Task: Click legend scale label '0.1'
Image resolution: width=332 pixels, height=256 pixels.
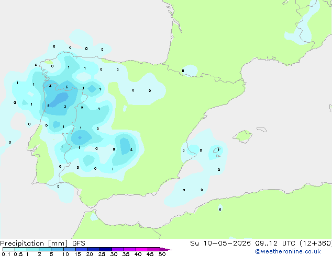Action: point(6,254)
